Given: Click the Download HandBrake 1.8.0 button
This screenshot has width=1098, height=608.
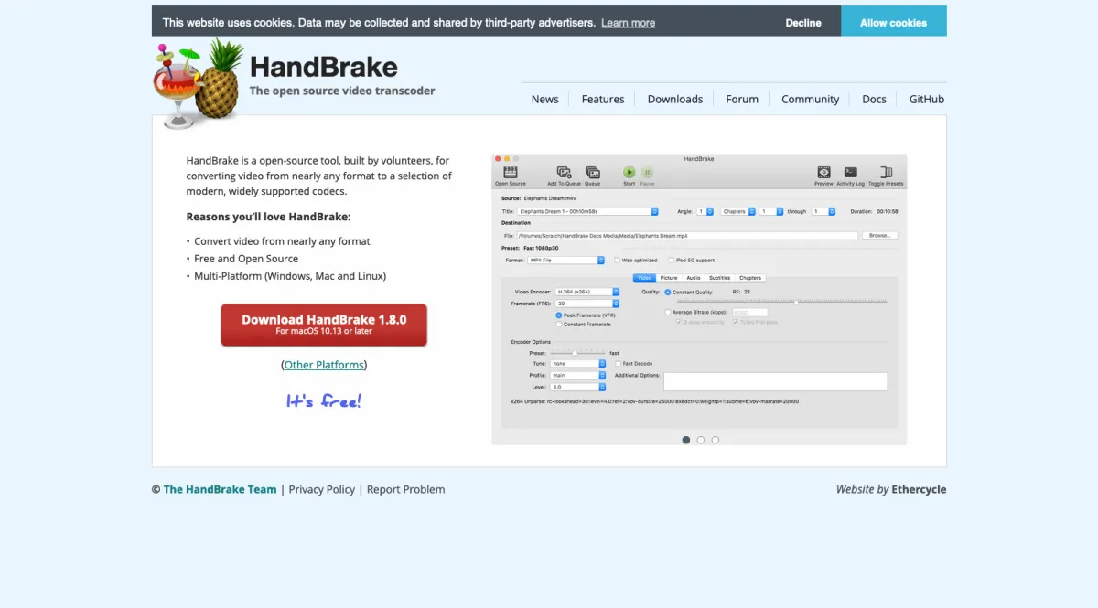Looking at the screenshot, I should pos(324,325).
